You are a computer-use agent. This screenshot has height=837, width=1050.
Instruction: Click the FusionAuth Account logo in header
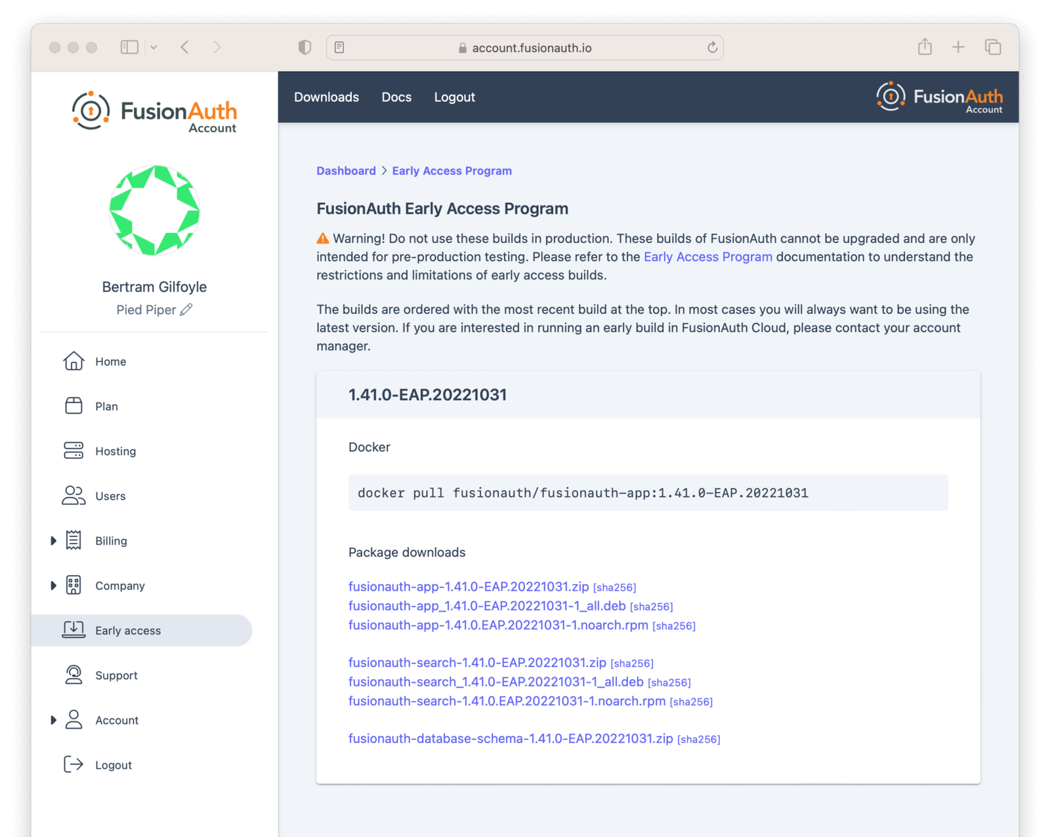pos(940,97)
